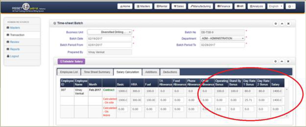Switch to the Employee List tab

[69, 72]
